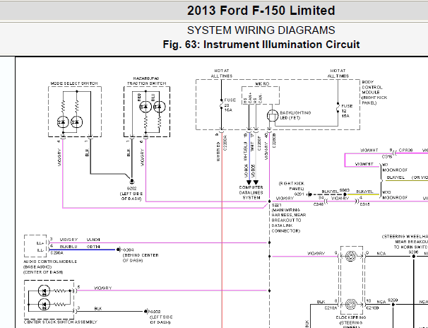Viewport: 428px width, 328px height.
Task: Click bottom LED symbol in Center Stack Switch
Action: pyautogui.click(x=44, y=304)
